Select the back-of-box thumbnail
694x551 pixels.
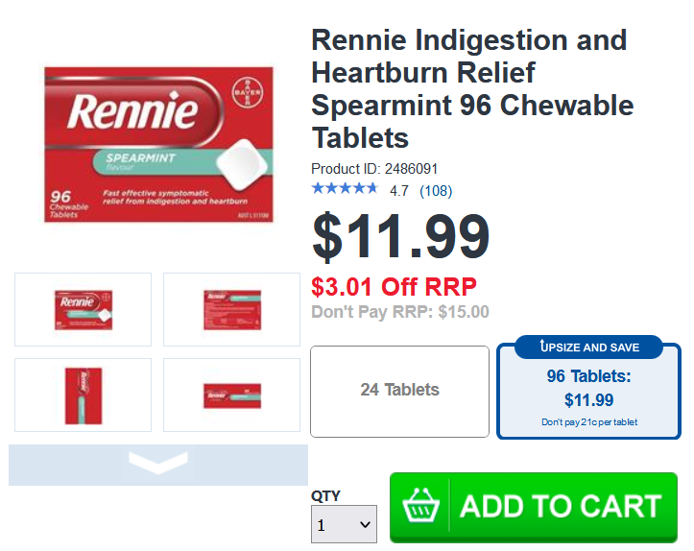pyautogui.click(x=231, y=309)
